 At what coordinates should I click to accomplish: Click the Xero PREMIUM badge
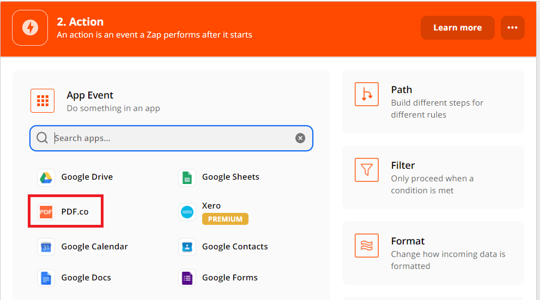[x=225, y=219]
